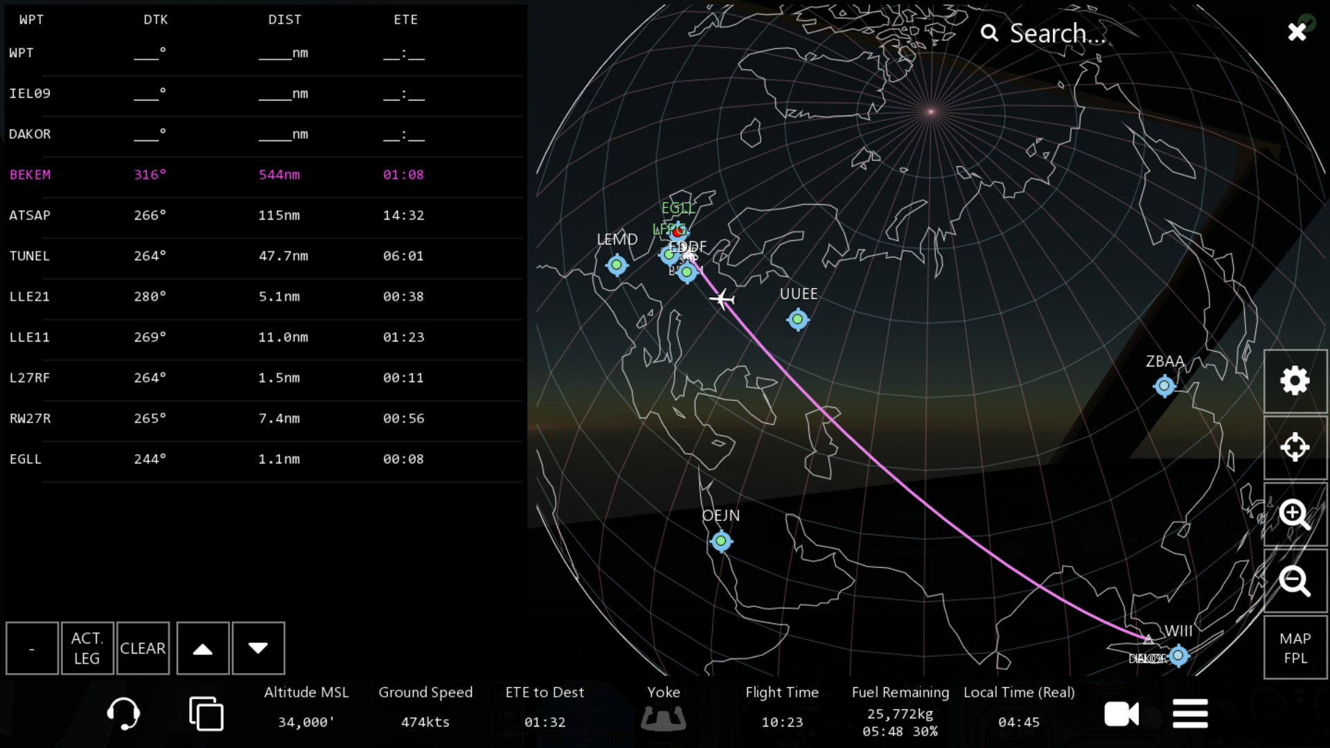
Task: Select the OEJN airport marker
Action: (x=721, y=541)
